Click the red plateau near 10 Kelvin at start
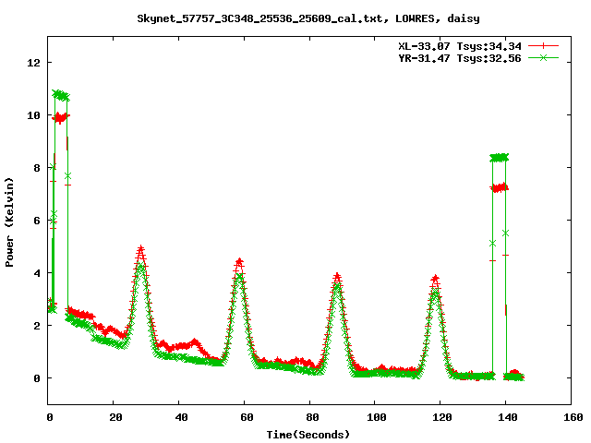This screenshot has height=443, width=591. 61,117
